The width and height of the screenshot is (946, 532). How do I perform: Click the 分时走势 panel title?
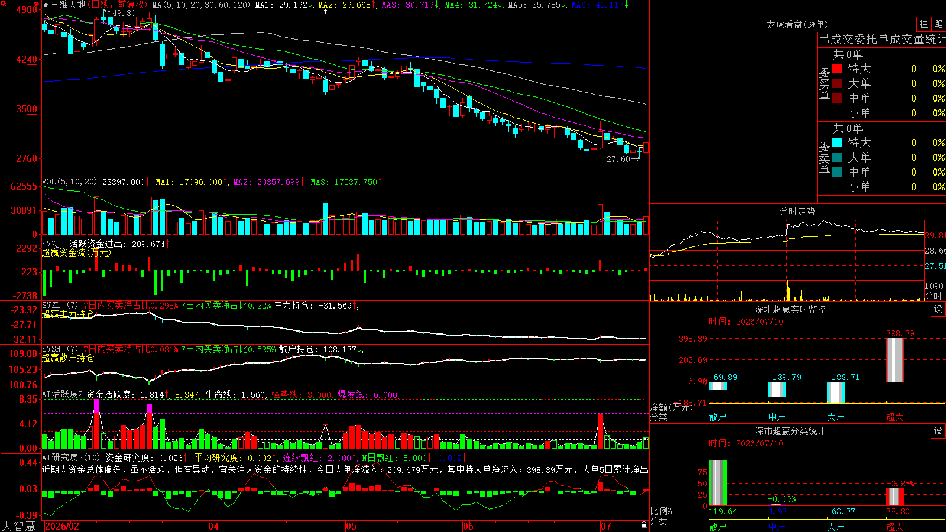point(798,211)
